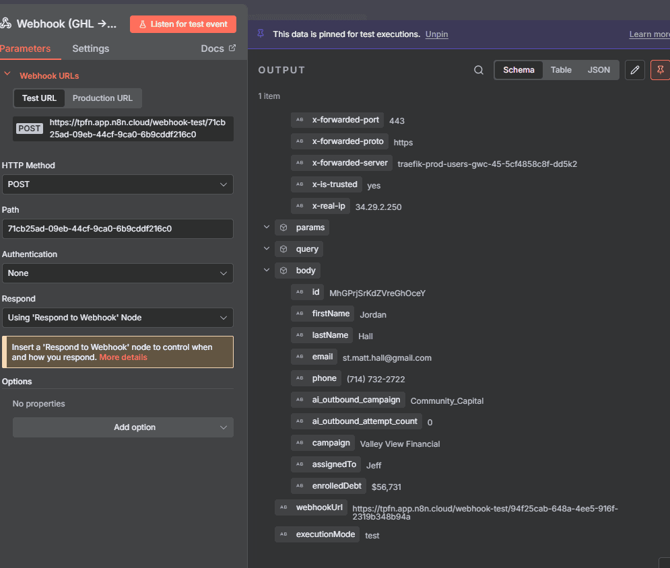The height and width of the screenshot is (568, 670).
Task: Click the value MhGPrjSrKdZVreGhOceY
Action: pos(377,293)
